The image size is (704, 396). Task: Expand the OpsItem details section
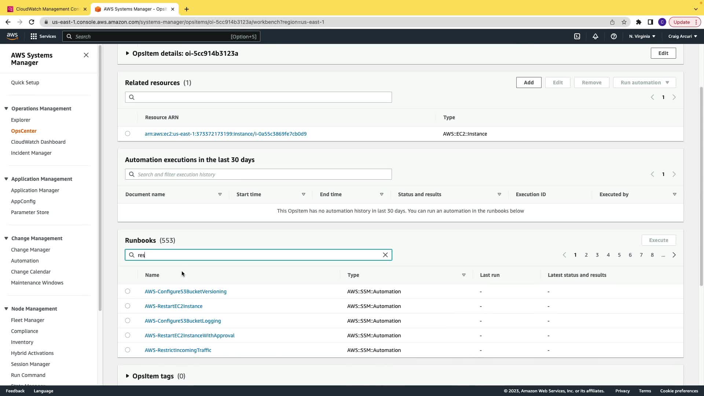127,54
